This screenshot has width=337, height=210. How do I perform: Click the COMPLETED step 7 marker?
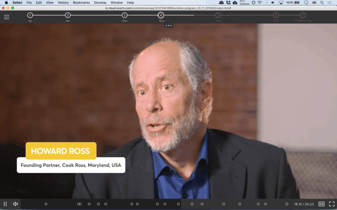303,15
